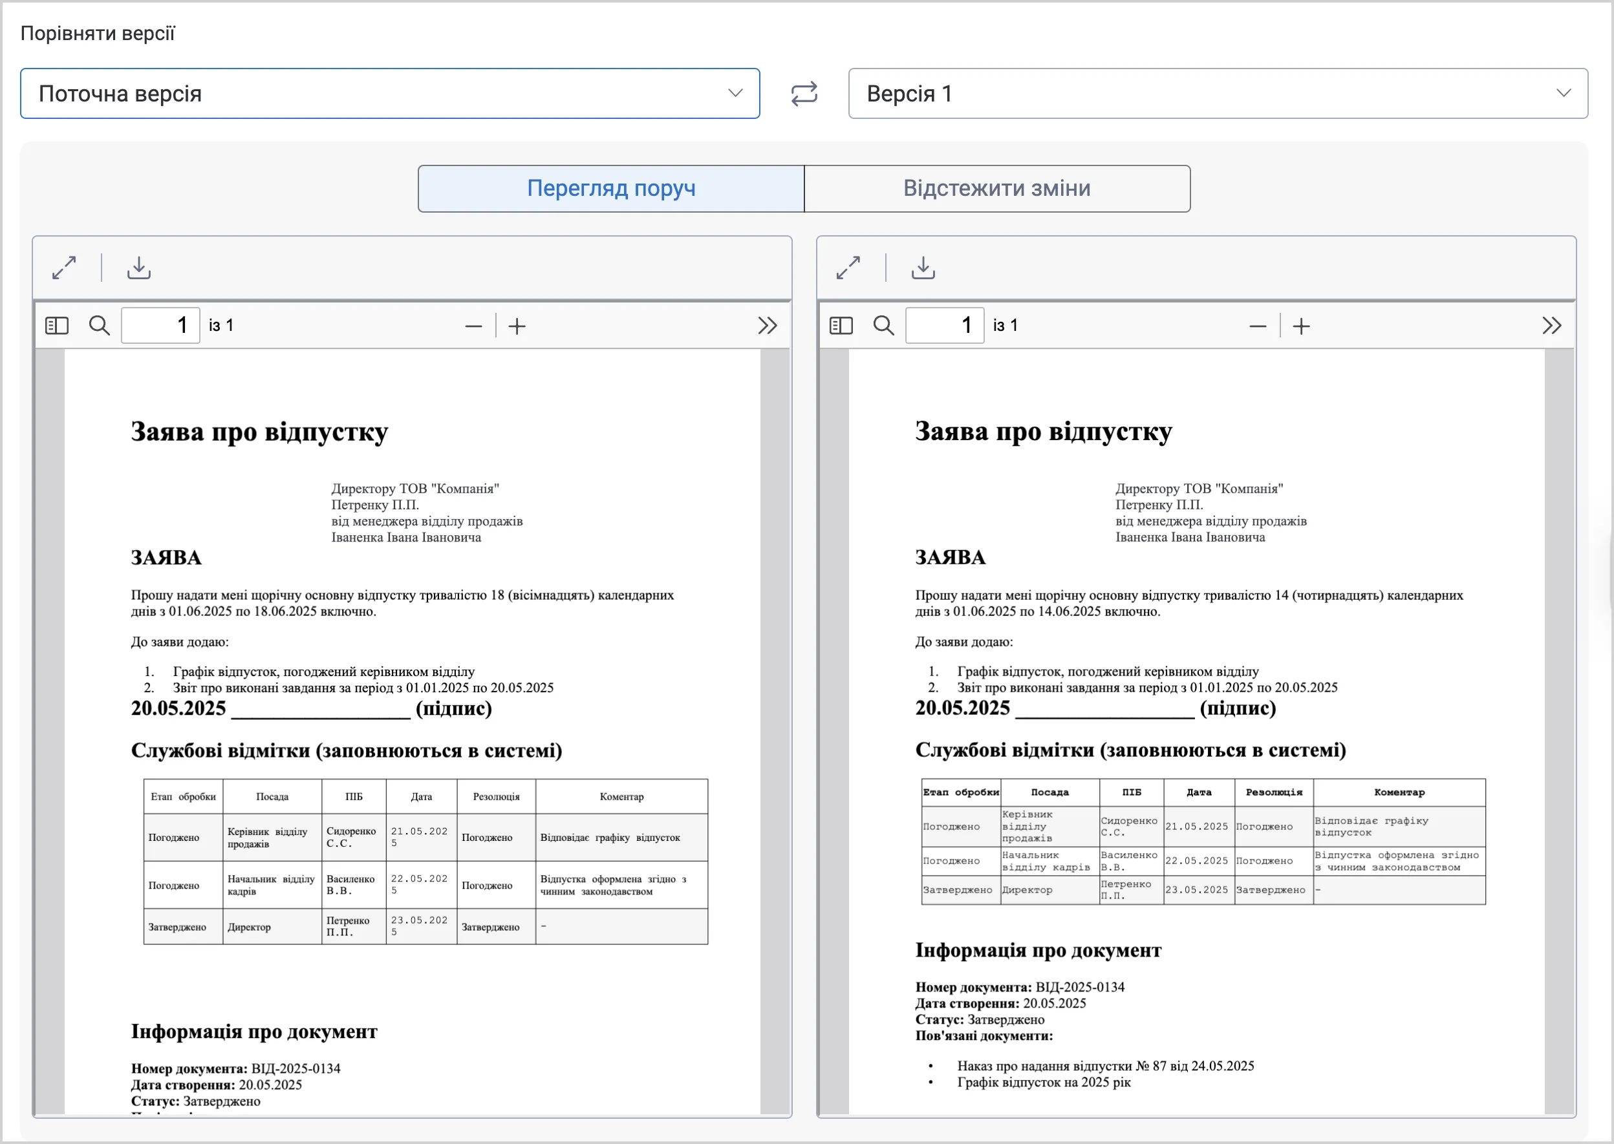Show more tools in right viewer
This screenshot has height=1144, width=1614.
coord(1551,326)
